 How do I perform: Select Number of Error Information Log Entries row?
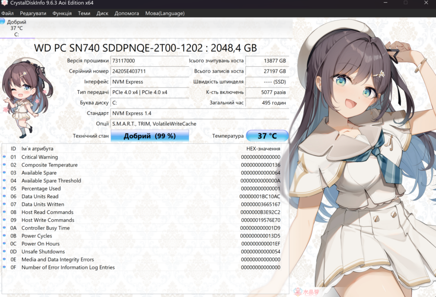[142, 267]
